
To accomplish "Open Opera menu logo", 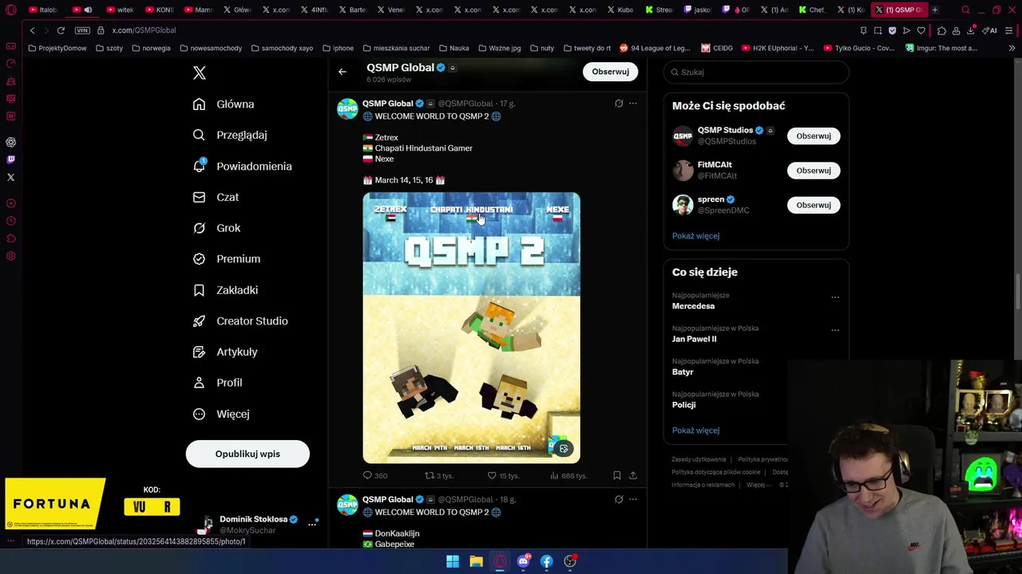I will pos(10,10).
